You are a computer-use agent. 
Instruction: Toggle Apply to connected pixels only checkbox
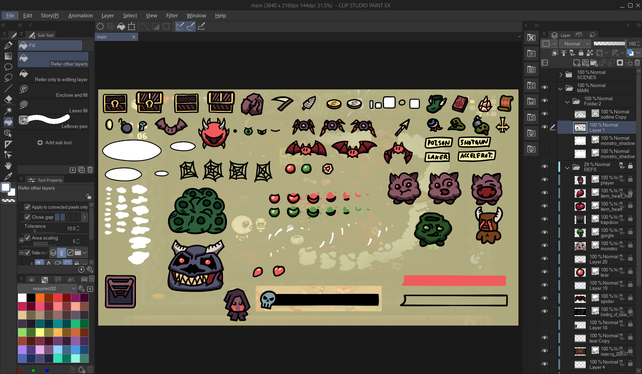pos(27,207)
